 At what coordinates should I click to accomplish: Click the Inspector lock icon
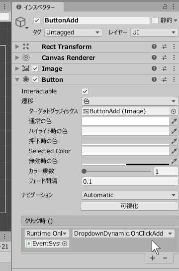coord(165,7)
